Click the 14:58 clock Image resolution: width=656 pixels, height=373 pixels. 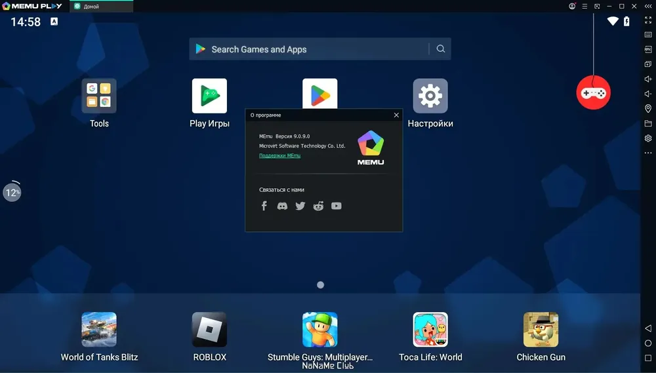26,22
